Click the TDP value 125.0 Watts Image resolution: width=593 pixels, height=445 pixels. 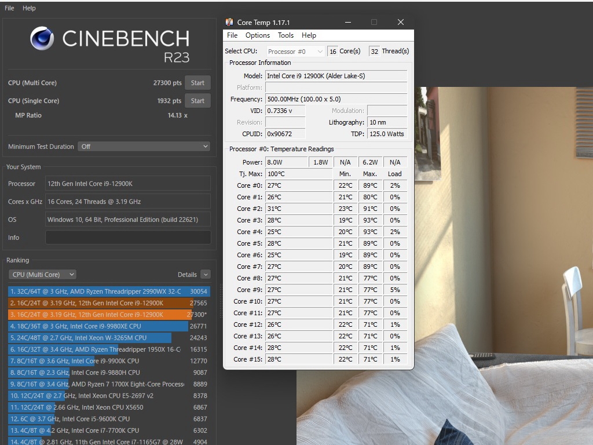pyautogui.click(x=387, y=134)
